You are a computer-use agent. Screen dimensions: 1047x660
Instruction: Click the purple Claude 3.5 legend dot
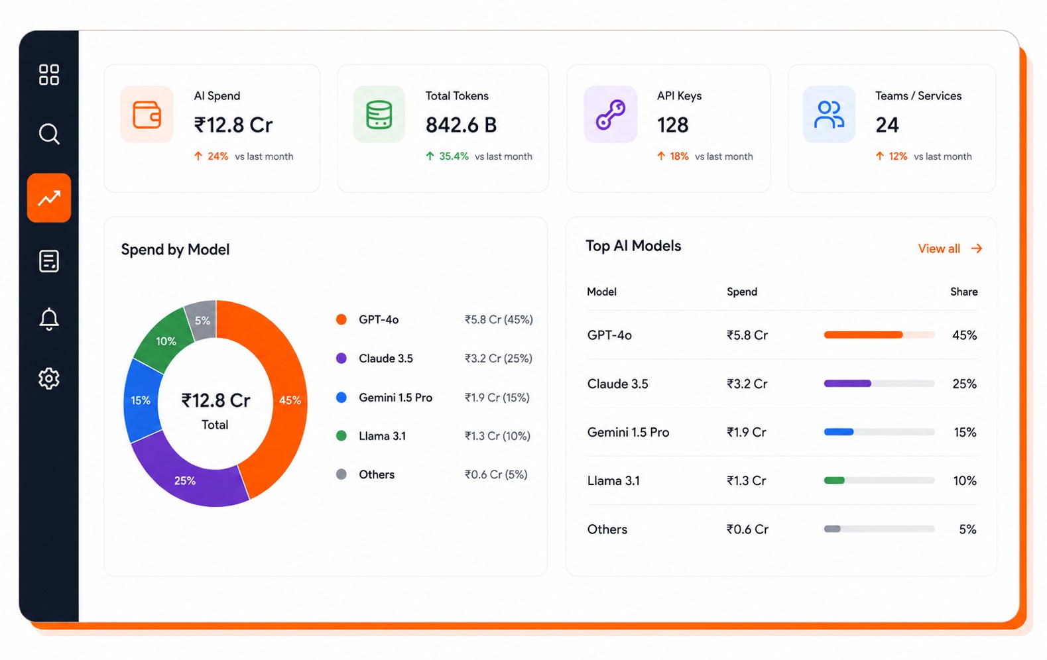tap(341, 358)
